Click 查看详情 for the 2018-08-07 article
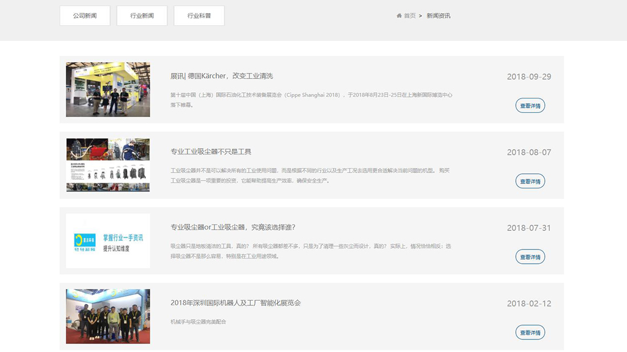The image size is (627, 352). coord(530,181)
